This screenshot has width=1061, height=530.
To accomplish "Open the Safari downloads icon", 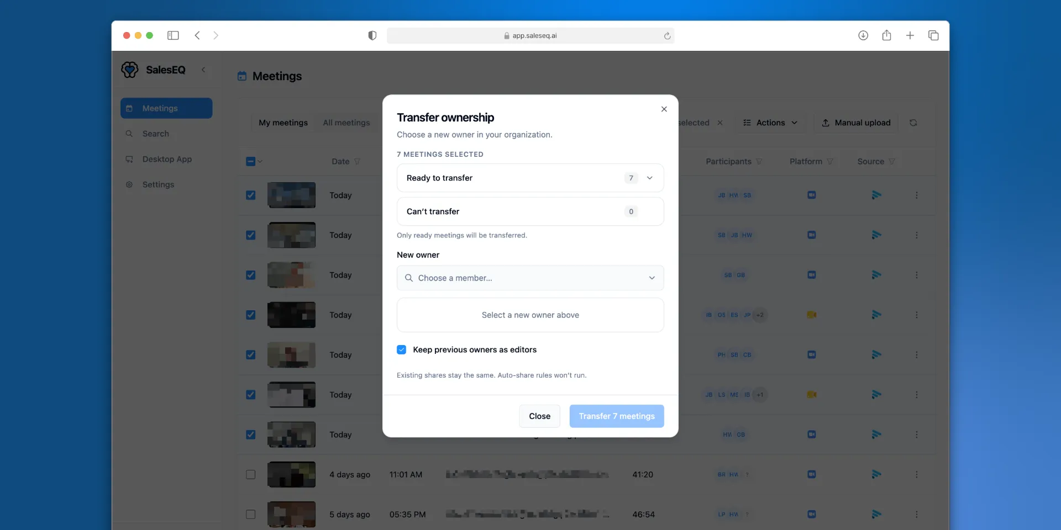I will 863,35.
